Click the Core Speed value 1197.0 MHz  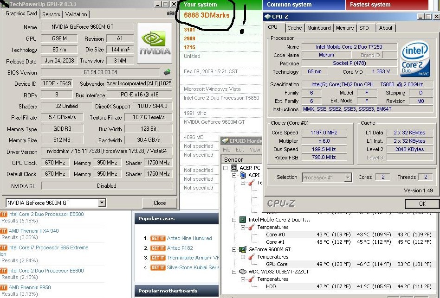(x=324, y=133)
